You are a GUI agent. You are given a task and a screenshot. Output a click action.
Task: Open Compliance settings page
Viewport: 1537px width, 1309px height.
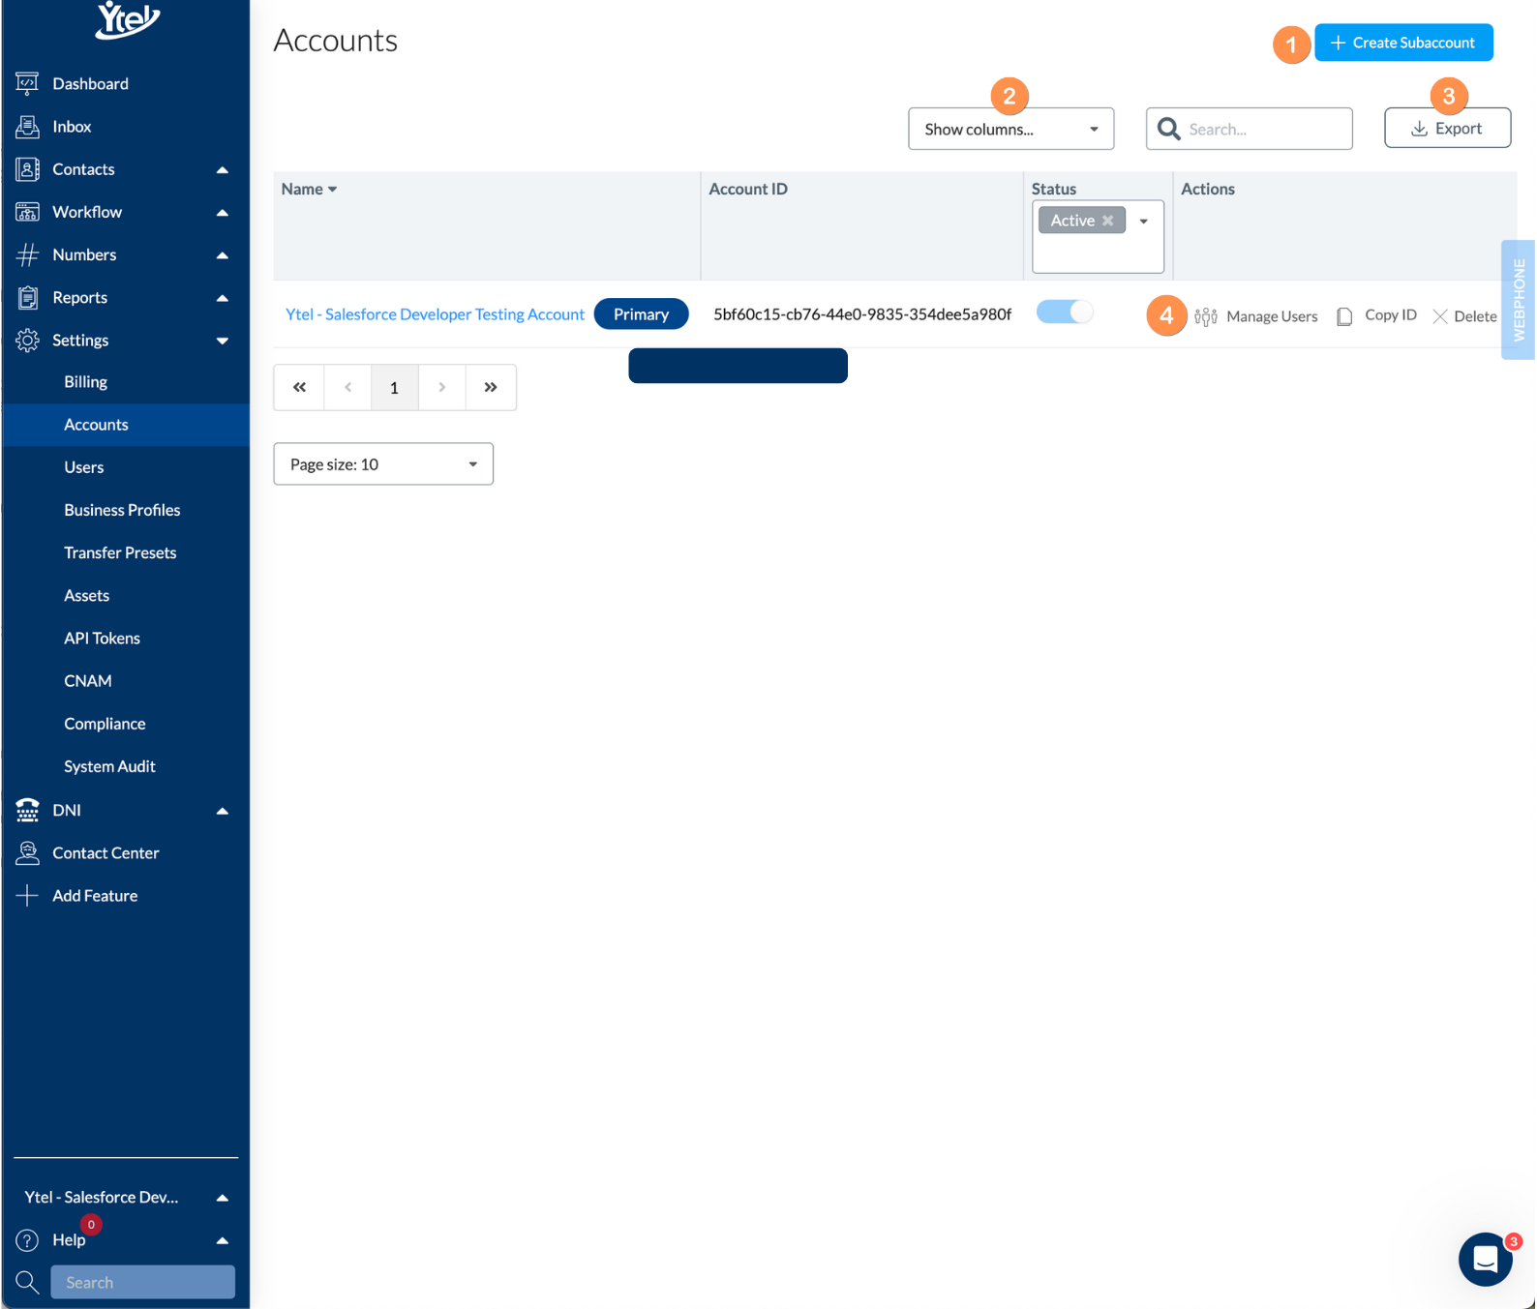point(105,723)
